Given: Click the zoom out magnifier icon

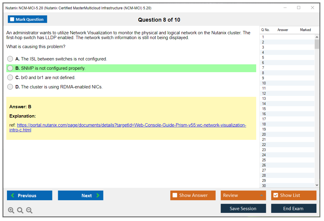Looking at the screenshot, I should (x=29, y=210).
